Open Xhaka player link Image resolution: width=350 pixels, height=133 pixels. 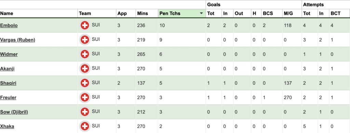[x=7, y=127]
